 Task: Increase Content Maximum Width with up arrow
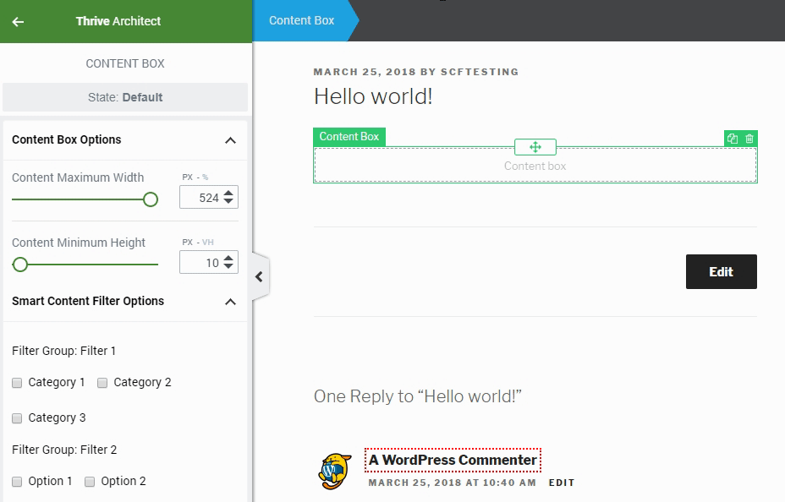[x=228, y=193]
